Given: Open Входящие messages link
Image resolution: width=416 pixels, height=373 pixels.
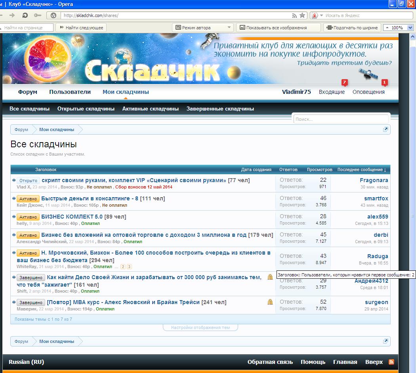Looking at the screenshot, I should pos(332,92).
